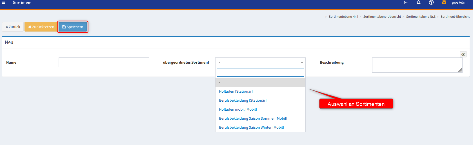The width and height of the screenshot is (473, 145).
Task: Click the user avatar icon
Action: 444,3
